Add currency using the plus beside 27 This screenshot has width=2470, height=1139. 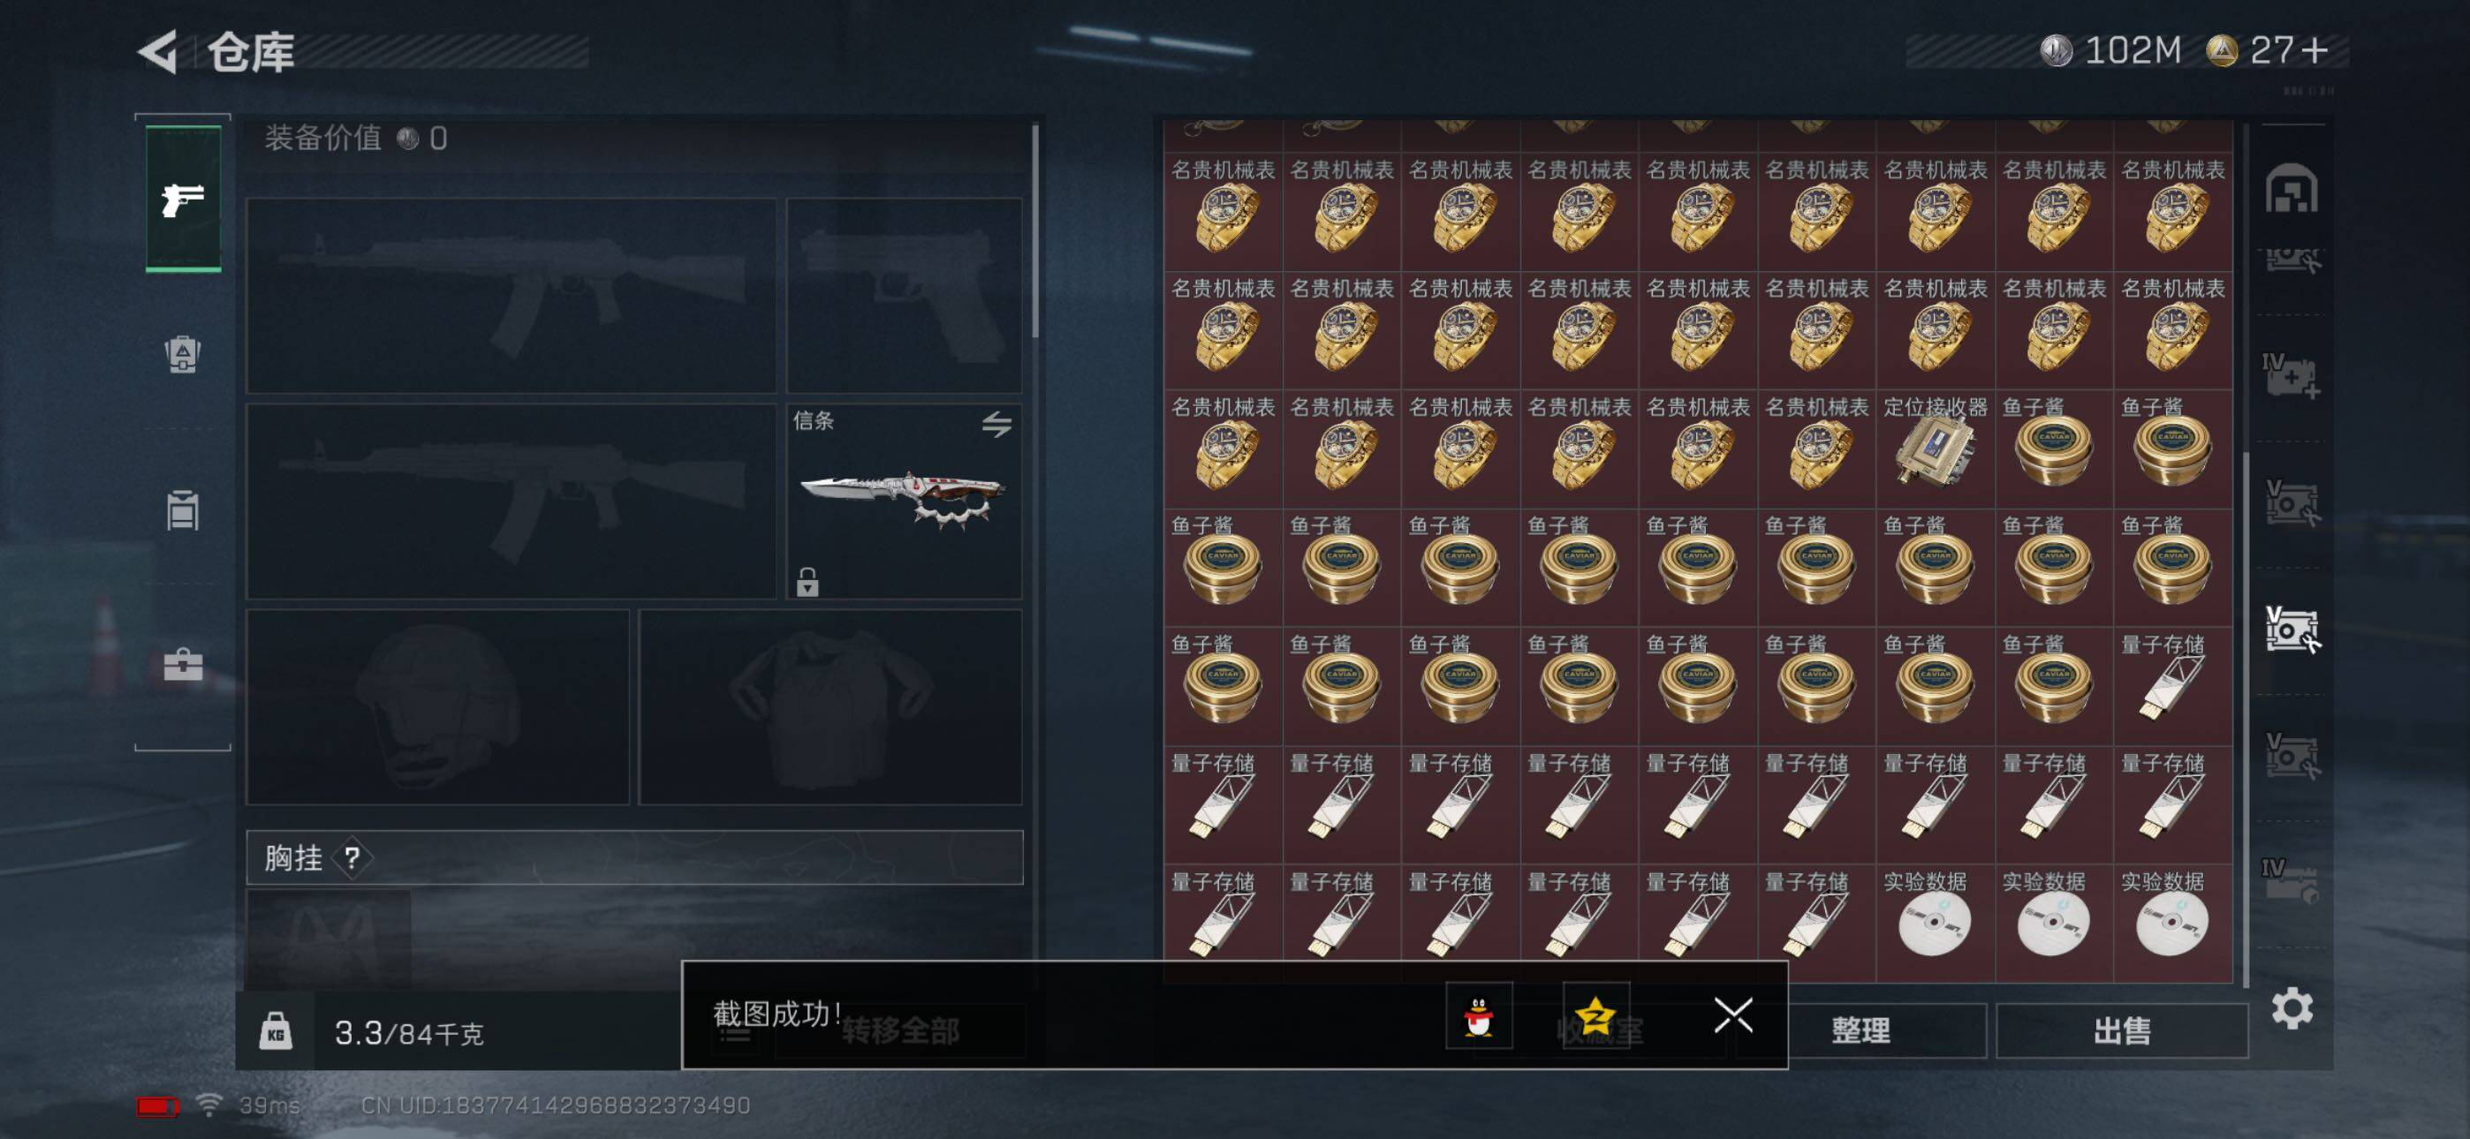(2314, 49)
